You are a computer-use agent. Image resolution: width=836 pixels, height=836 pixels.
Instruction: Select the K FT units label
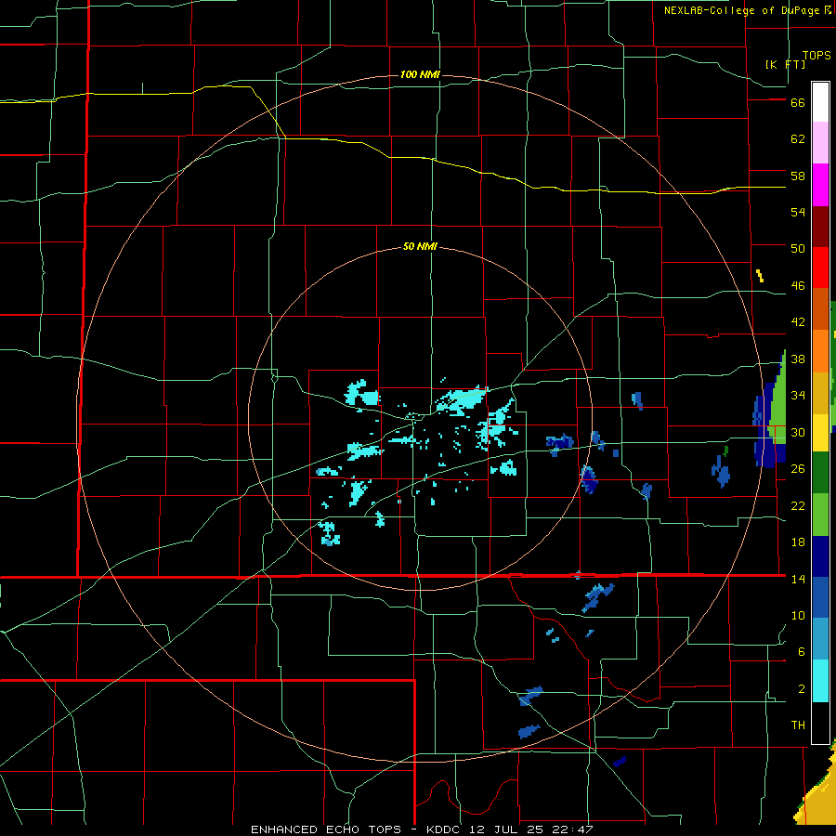[785, 64]
